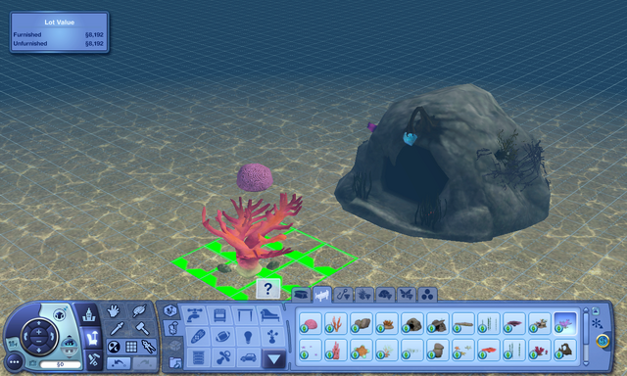The width and height of the screenshot is (627, 376).
Task: Select the pliers tool icon
Action: click(148, 347)
